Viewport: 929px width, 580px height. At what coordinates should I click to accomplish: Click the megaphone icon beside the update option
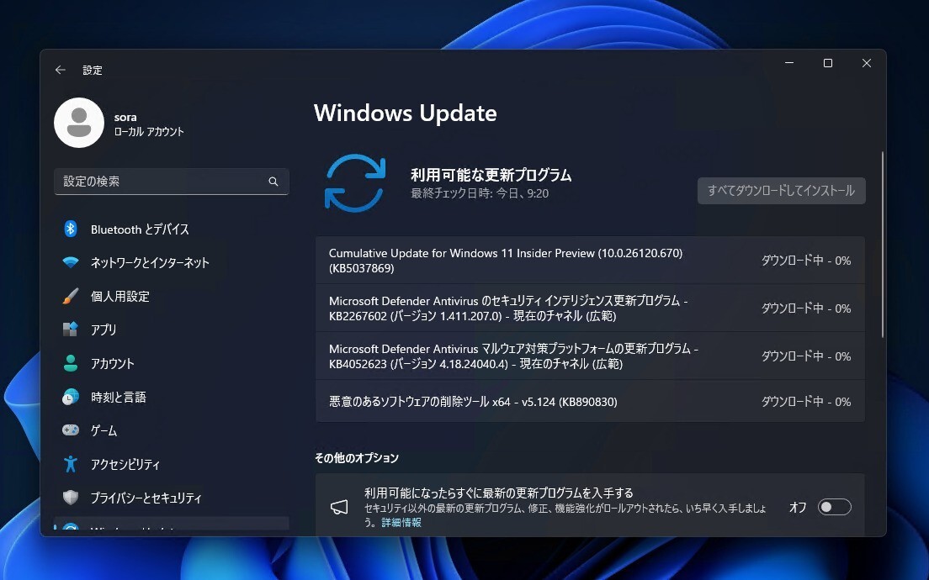(338, 506)
